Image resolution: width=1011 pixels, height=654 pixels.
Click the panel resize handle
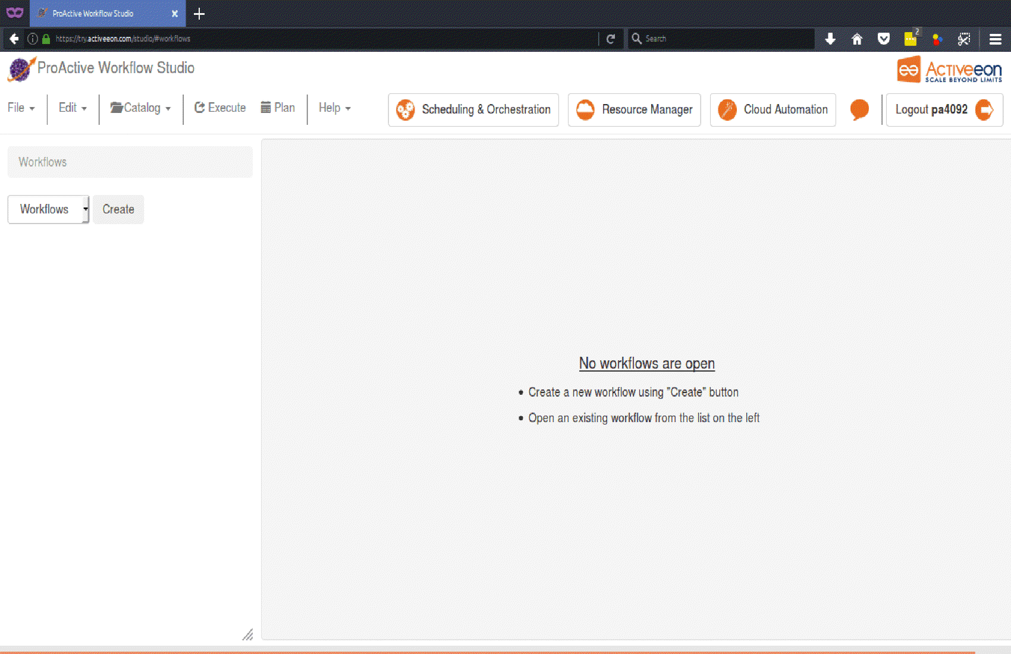247,634
